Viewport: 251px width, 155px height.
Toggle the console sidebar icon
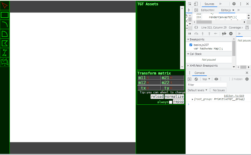[x=189, y=79]
